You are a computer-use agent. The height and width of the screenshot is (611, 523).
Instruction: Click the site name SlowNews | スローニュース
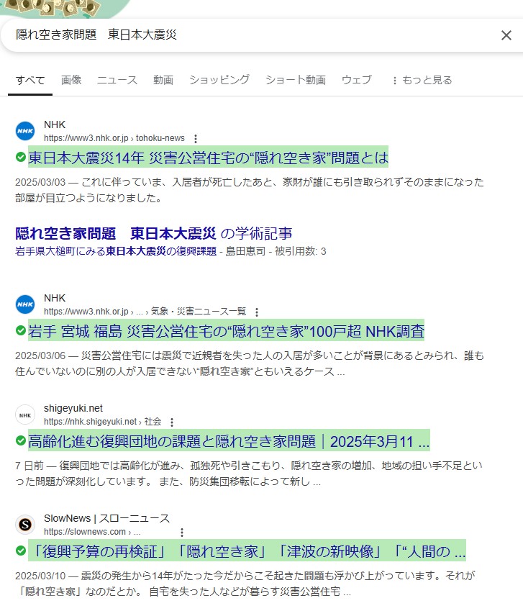tap(106, 518)
